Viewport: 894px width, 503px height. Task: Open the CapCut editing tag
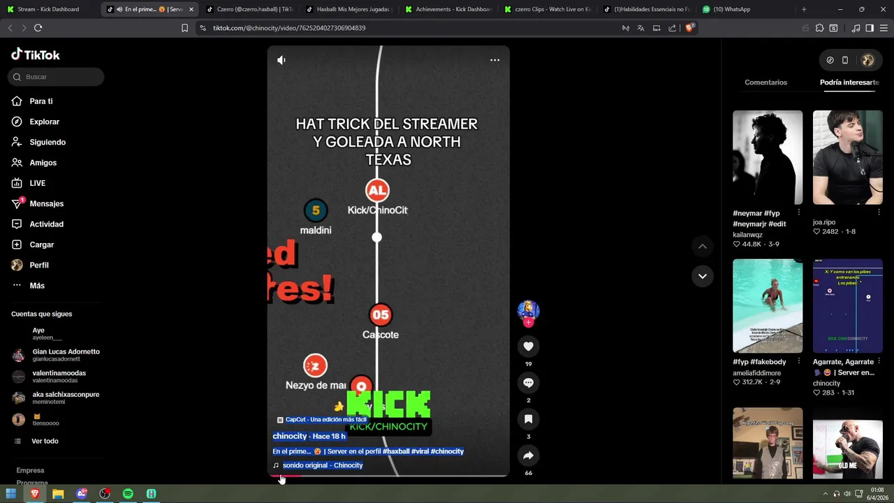(322, 420)
